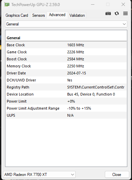Click the Power Limit Adjustment Range row
This screenshot has width=132, height=180.
click(x=66, y=108)
